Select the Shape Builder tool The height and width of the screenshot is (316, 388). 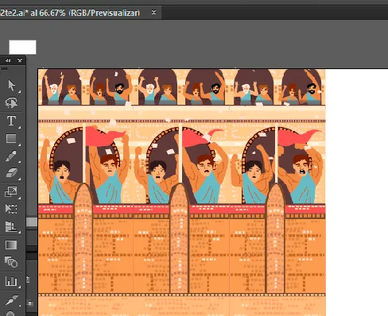click(x=11, y=262)
